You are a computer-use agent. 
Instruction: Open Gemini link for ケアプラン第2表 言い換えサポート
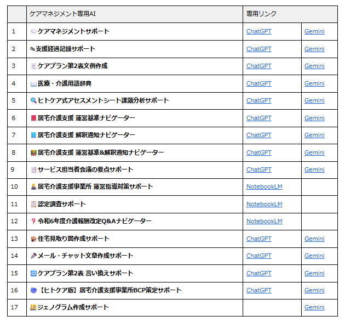coord(314,274)
